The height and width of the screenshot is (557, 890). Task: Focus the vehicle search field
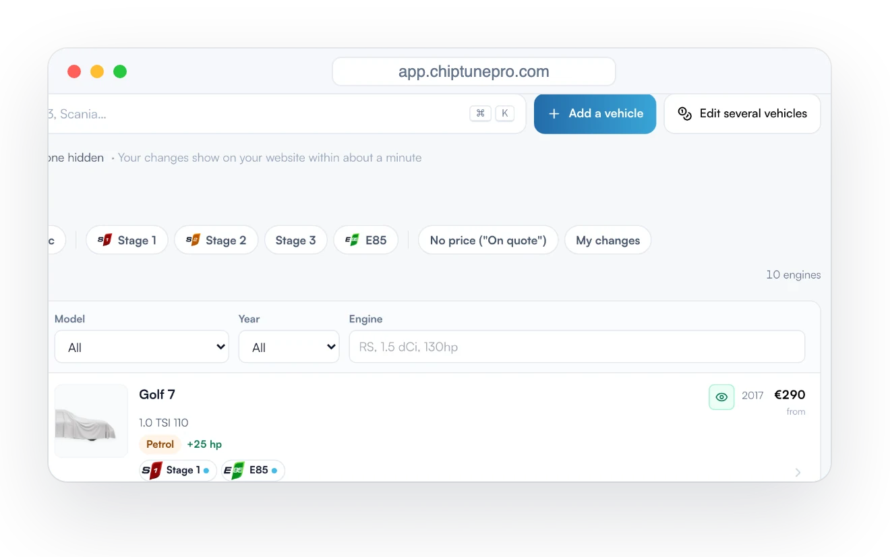(287, 114)
